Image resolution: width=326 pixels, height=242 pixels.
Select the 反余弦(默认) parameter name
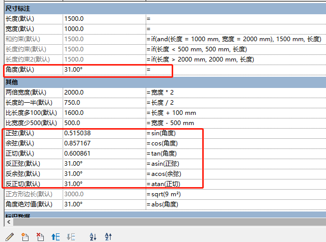click(22, 174)
